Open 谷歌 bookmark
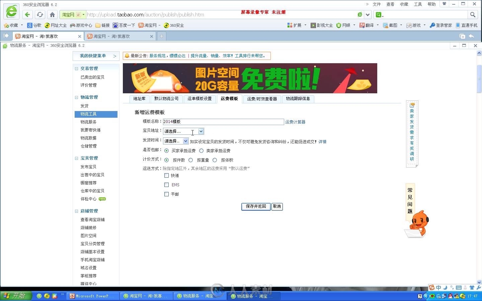Image resolution: width=482 pixels, height=301 pixels. (34, 25)
